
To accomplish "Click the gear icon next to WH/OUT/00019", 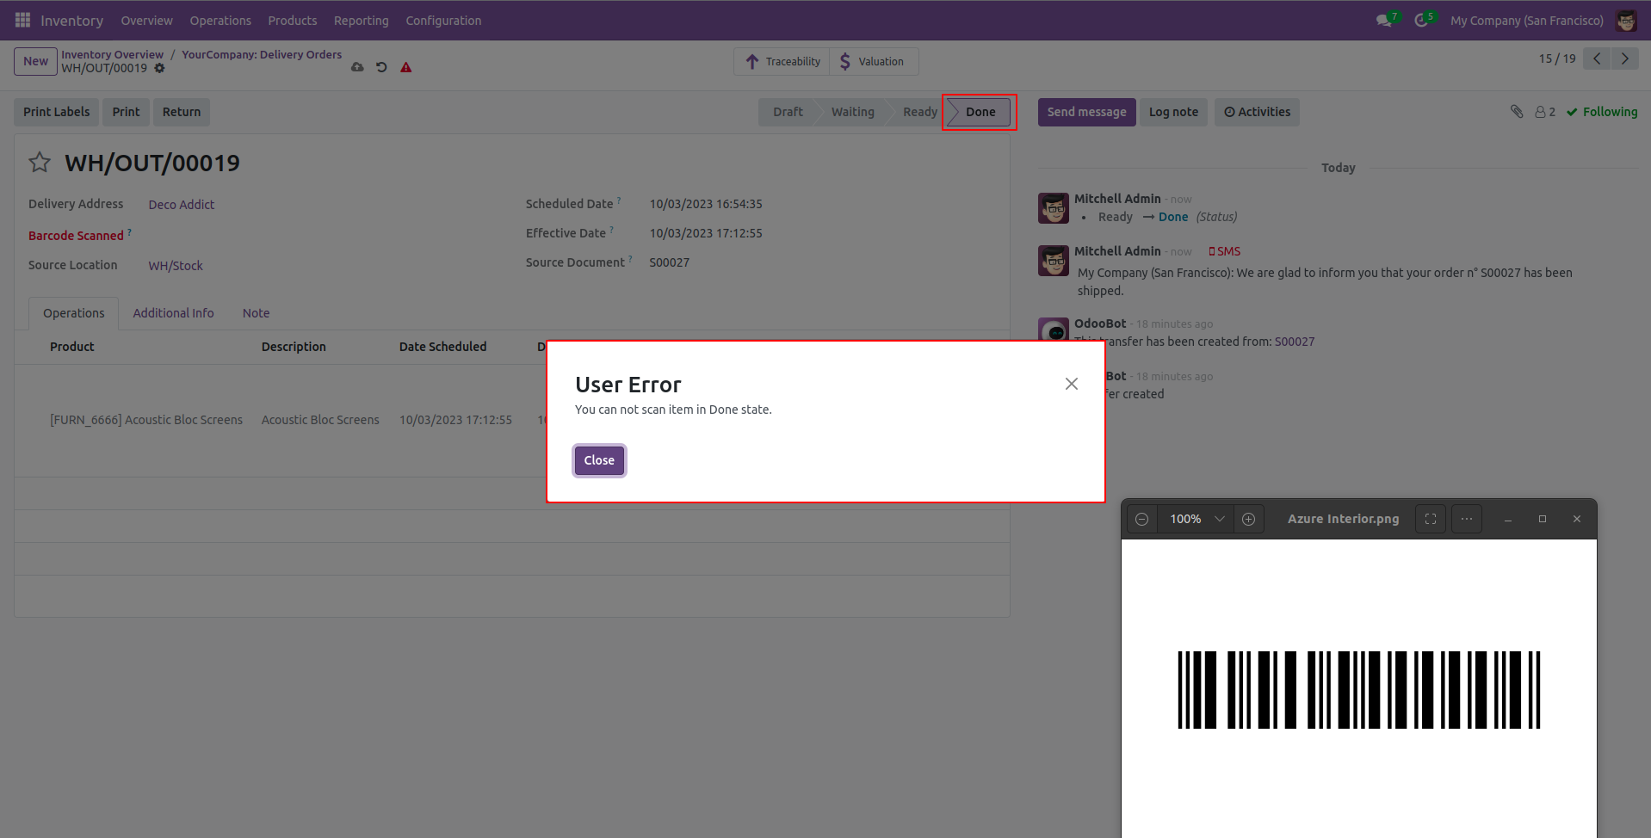I will point(159,68).
